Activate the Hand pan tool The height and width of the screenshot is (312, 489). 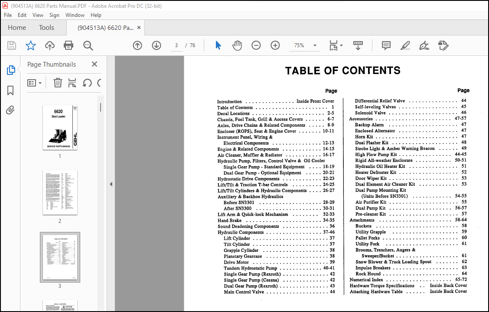(x=237, y=45)
